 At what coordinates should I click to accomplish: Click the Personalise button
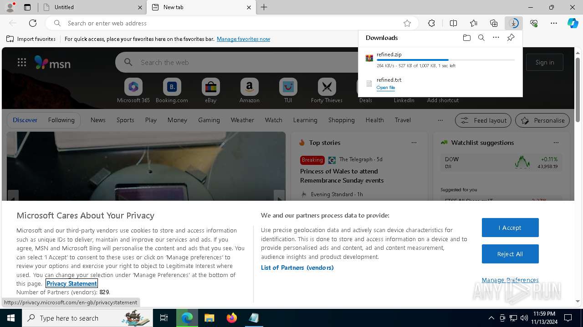point(542,120)
